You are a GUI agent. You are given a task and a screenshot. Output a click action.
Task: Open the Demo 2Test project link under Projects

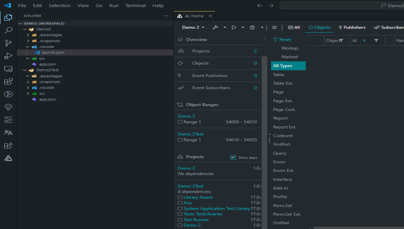(191, 186)
